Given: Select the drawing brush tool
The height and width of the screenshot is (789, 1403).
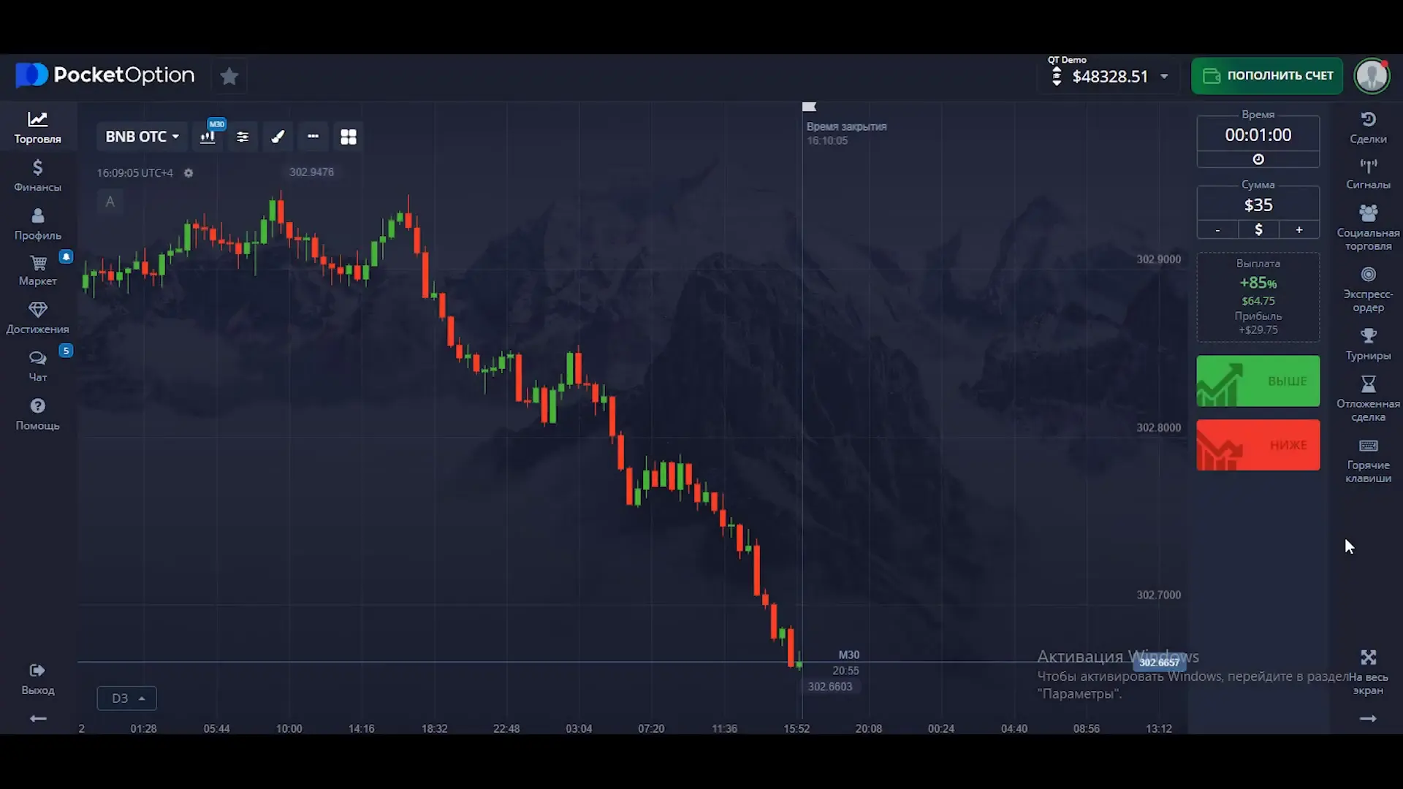Looking at the screenshot, I should pyautogui.click(x=278, y=137).
